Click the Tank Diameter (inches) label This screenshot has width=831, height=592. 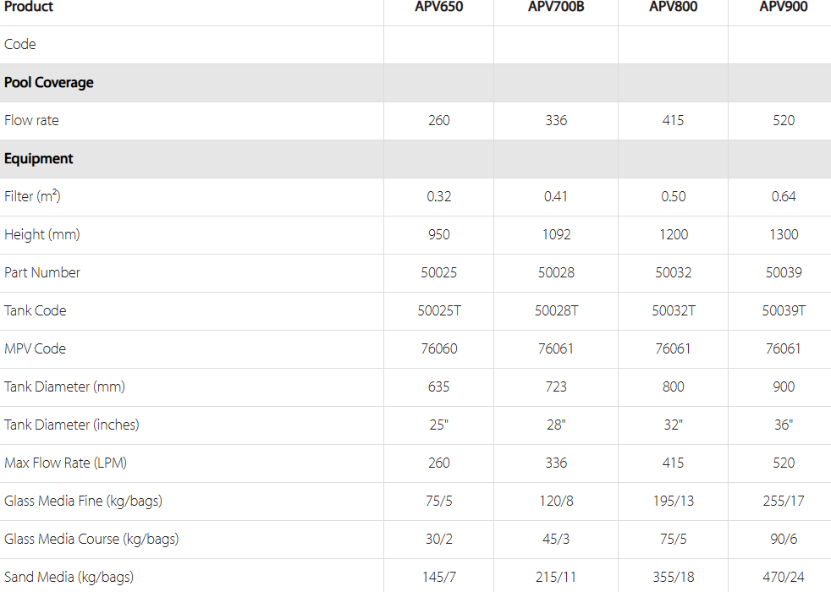72,425
